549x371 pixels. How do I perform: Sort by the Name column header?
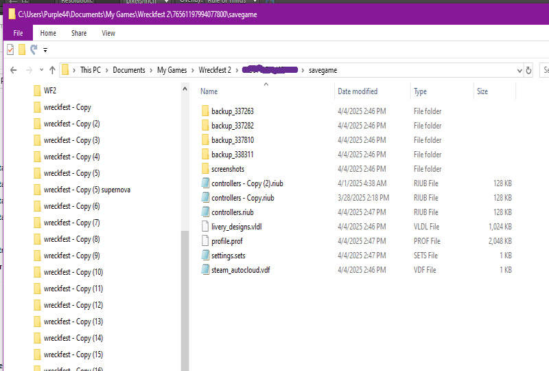[209, 91]
